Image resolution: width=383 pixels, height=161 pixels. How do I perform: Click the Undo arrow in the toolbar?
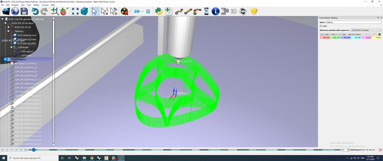[35, 11]
